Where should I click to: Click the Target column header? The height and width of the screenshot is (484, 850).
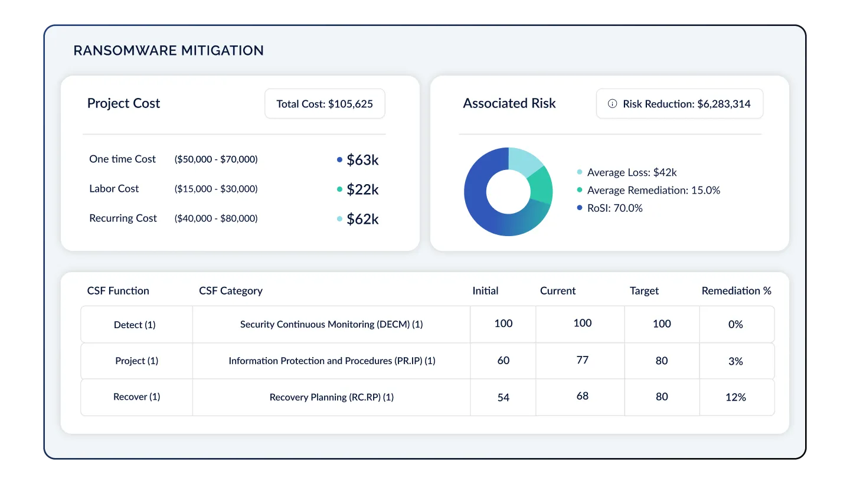coord(645,290)
